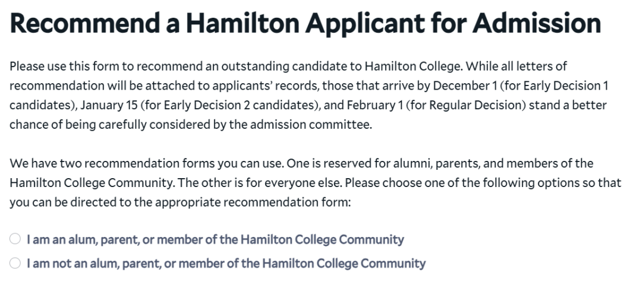Image resolution: width=642 pixels, height=288 pixels.
Task: Select the "I am not an alum" radio button
Action: click(15, 263)
